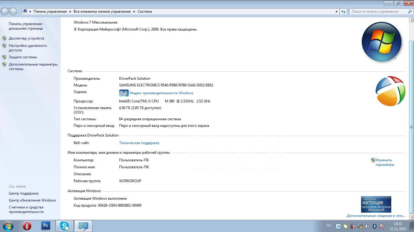Screen dimensions: 414x232
Task: Open Photoshop from the taskbar
Action: coord(46,226)
